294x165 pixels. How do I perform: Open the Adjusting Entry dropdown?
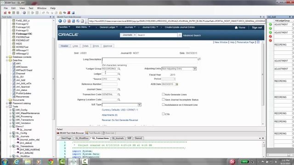click(x=195, y=69)
